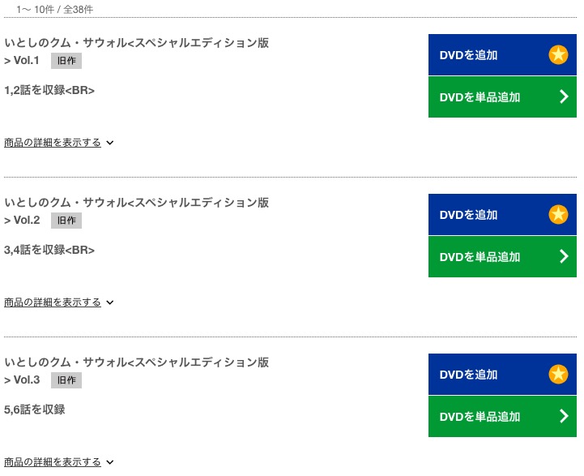The width and height of the screenshot is (584, 476).
Task: Click the arrow icon on Vol.3's single-add button
Action: (564, 416)
